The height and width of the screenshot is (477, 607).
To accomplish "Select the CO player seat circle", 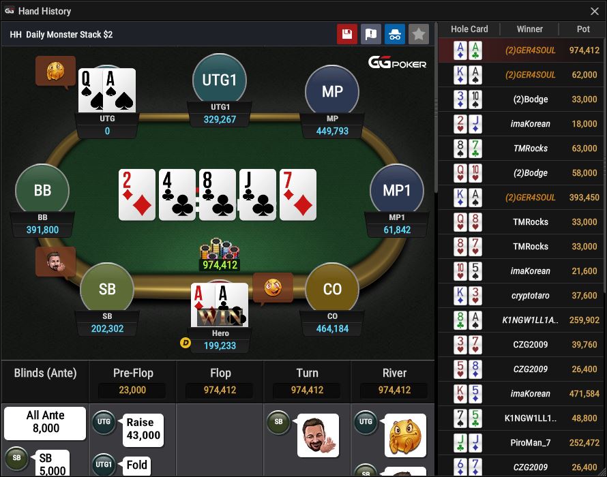I will point(332,289).
